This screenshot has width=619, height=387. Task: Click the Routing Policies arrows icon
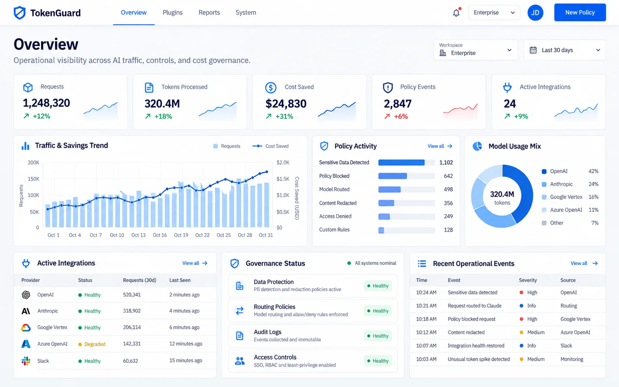[240, 311]
